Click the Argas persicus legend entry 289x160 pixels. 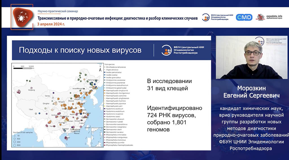pyautogui.click(x=112, y=70)
